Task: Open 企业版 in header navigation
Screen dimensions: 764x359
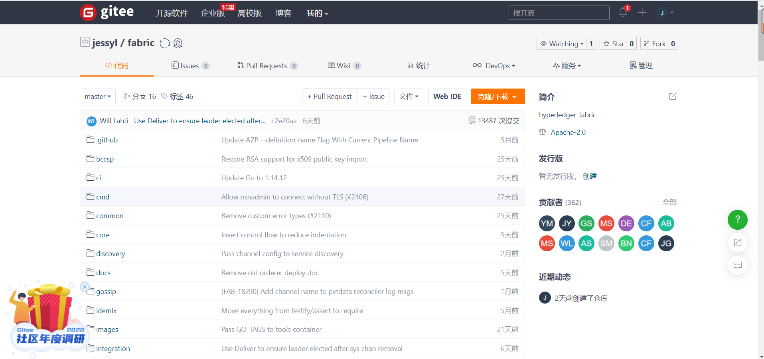Action: [213, 13]
